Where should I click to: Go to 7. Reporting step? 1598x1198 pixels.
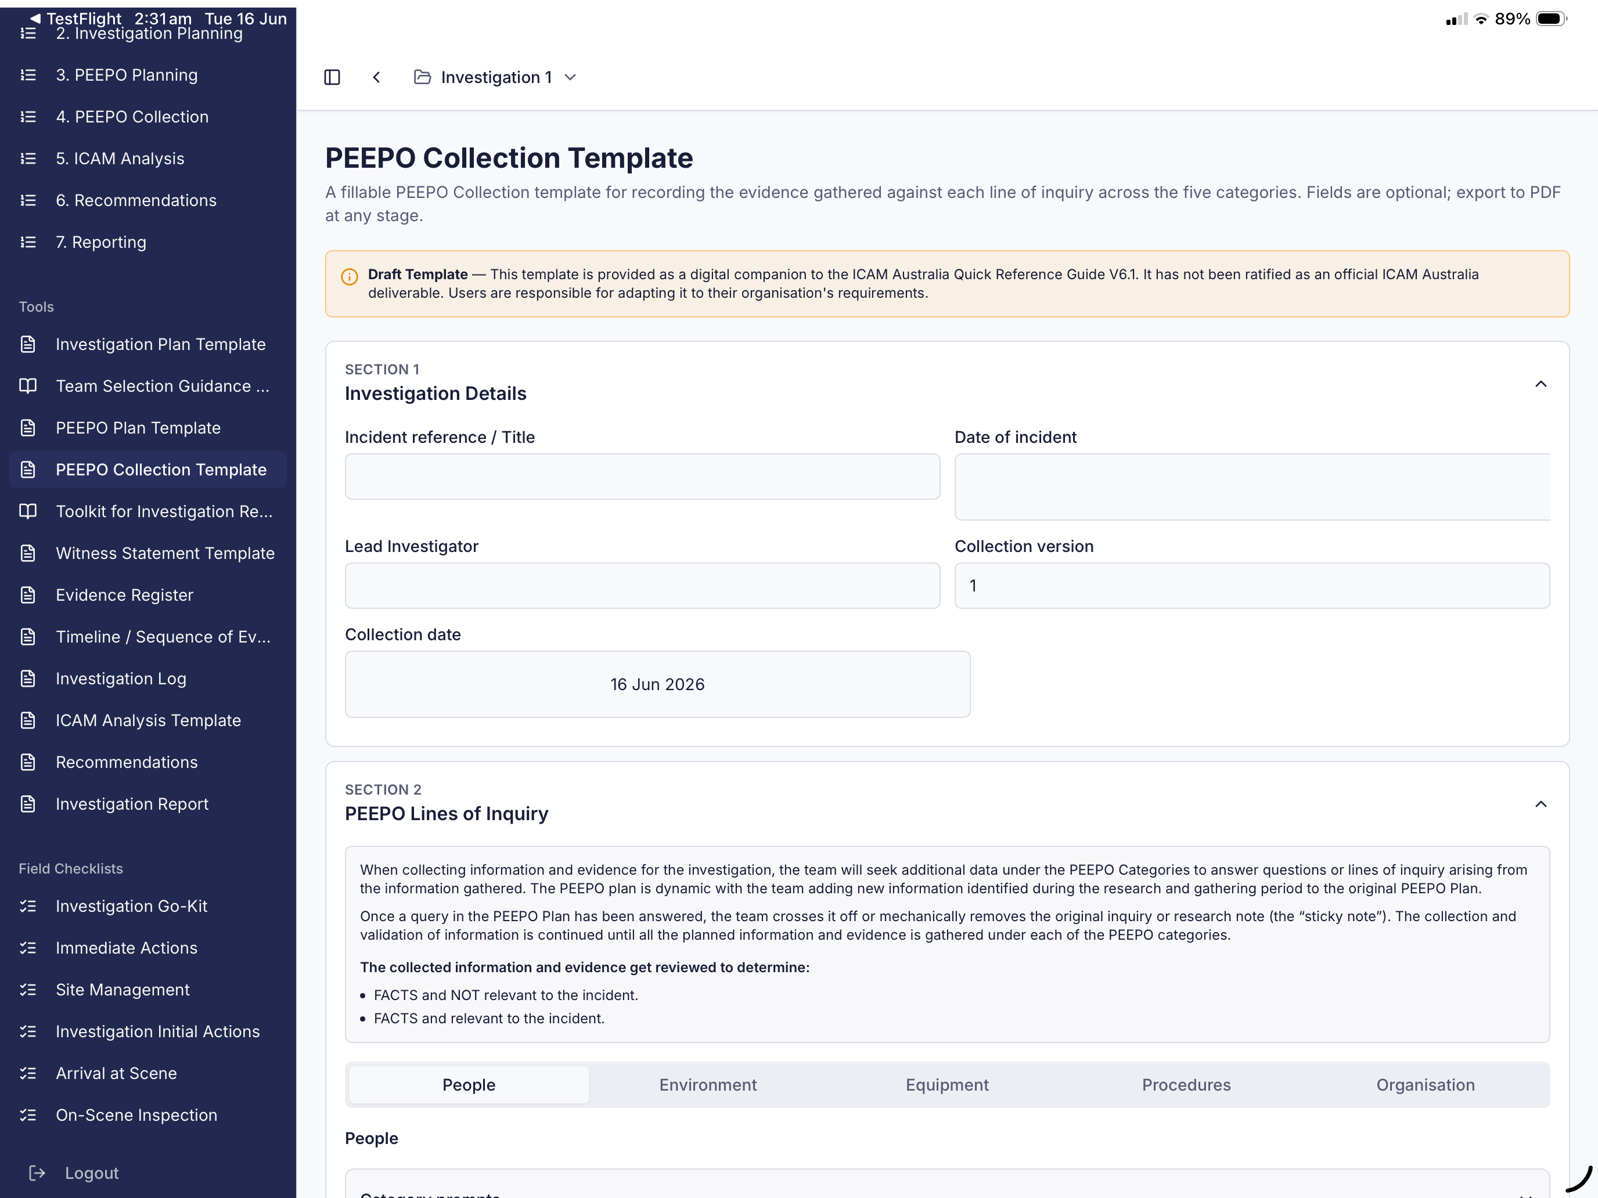tap(148, 243)
